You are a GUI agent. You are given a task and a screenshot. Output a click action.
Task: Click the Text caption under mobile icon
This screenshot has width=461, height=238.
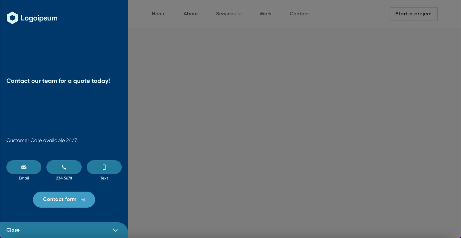[x=104, y=178]
